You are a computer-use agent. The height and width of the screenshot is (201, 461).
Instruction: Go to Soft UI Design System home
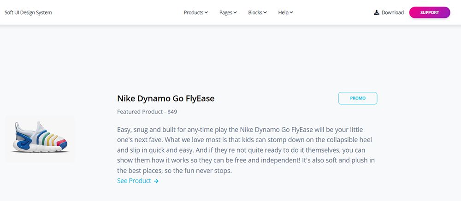point(28,12)
